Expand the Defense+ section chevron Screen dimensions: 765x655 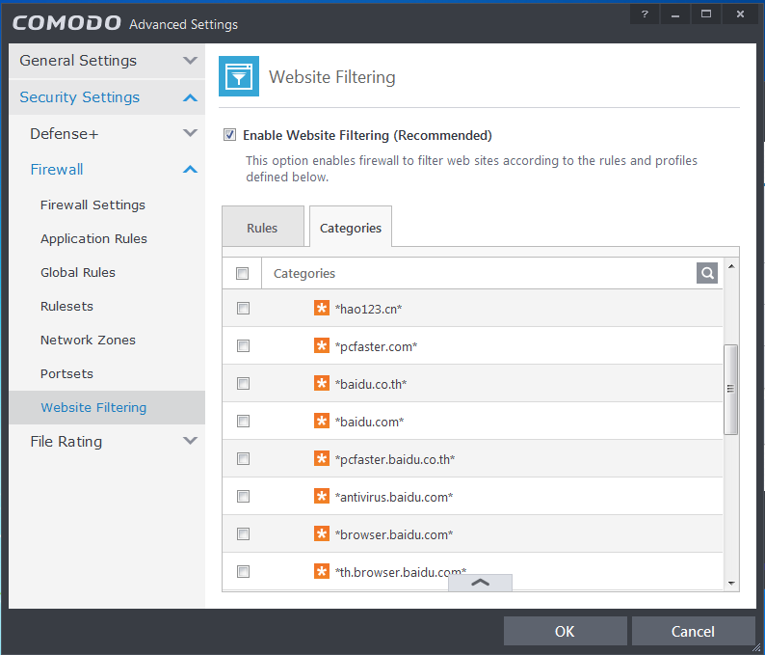pyautogui.click(x=190, y=133)
